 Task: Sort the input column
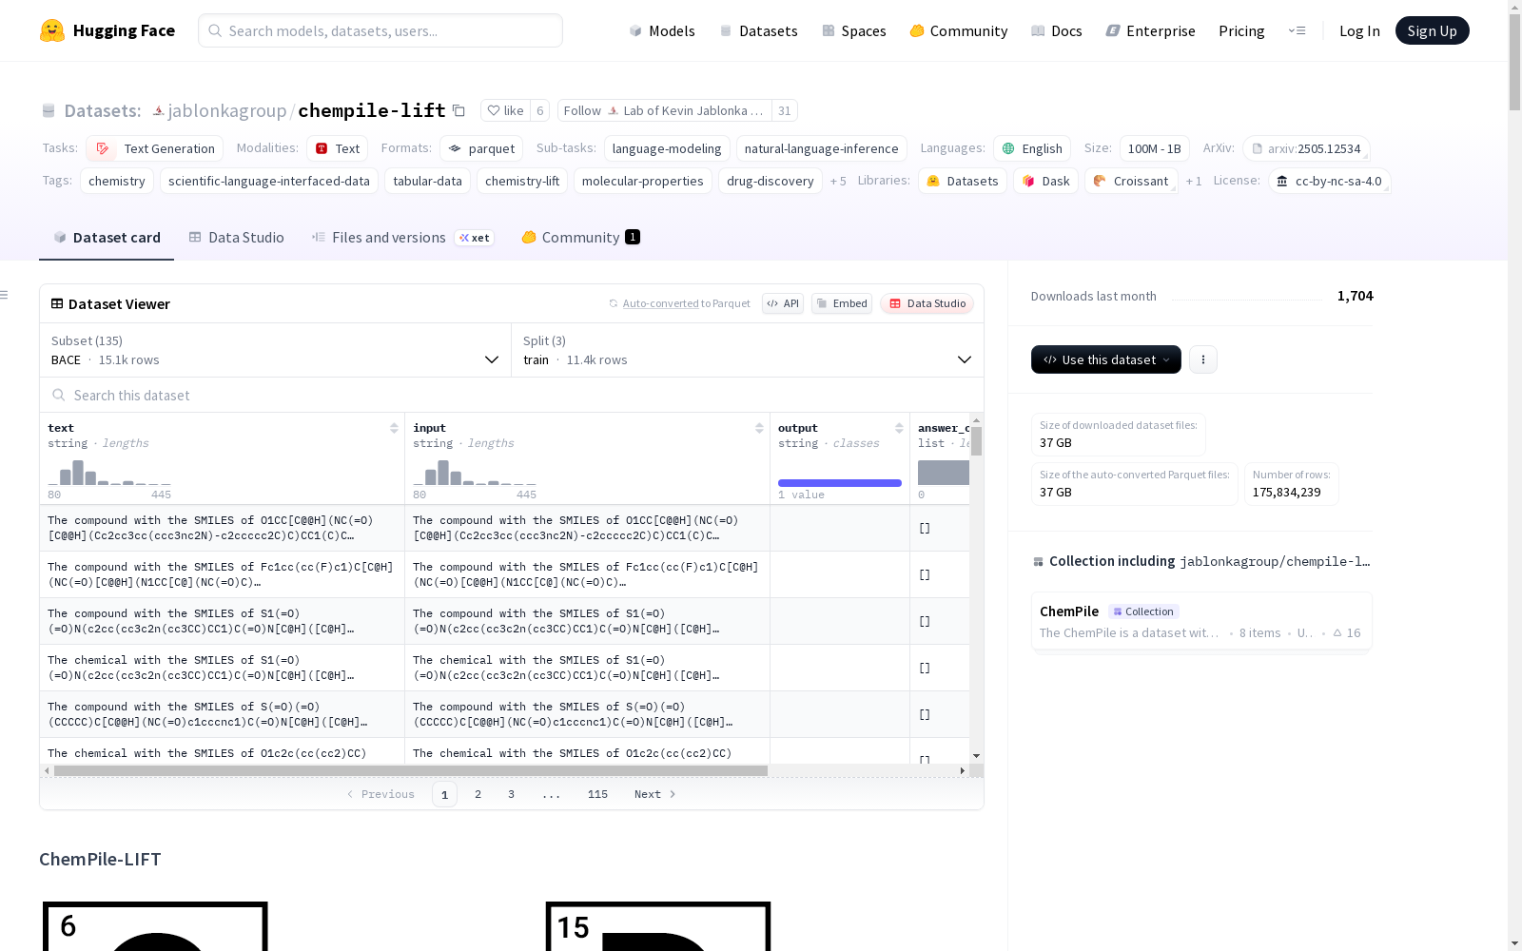tap(759, 428)
